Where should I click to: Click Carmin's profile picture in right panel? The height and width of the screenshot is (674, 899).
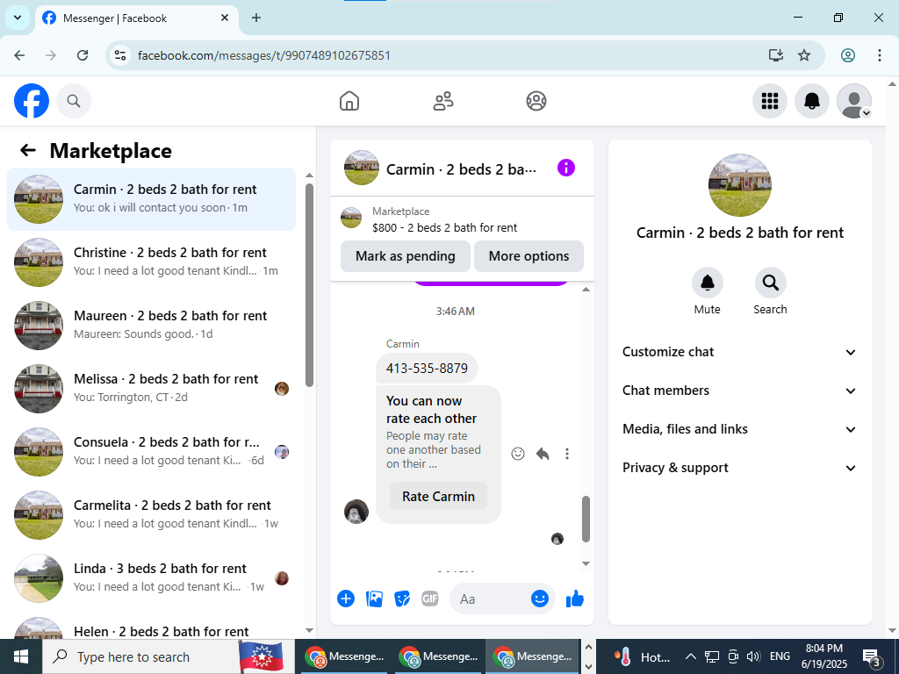[739, 184]
